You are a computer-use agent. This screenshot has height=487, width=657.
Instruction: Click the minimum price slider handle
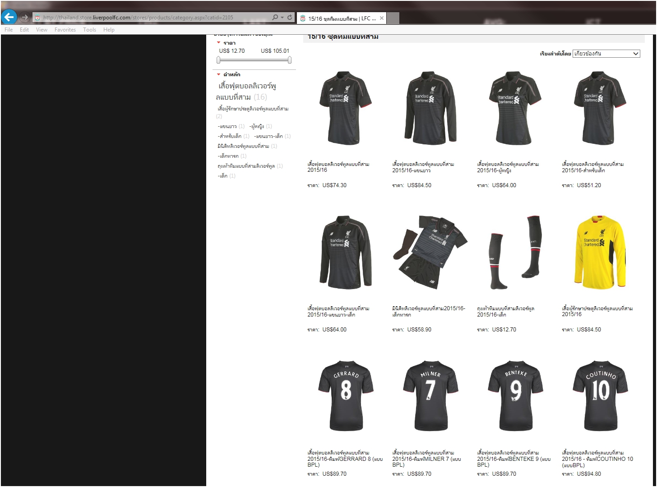click(x=218, y=60)
